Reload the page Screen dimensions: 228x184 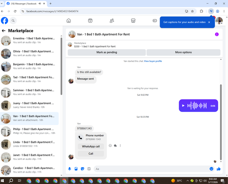(15, 11)
